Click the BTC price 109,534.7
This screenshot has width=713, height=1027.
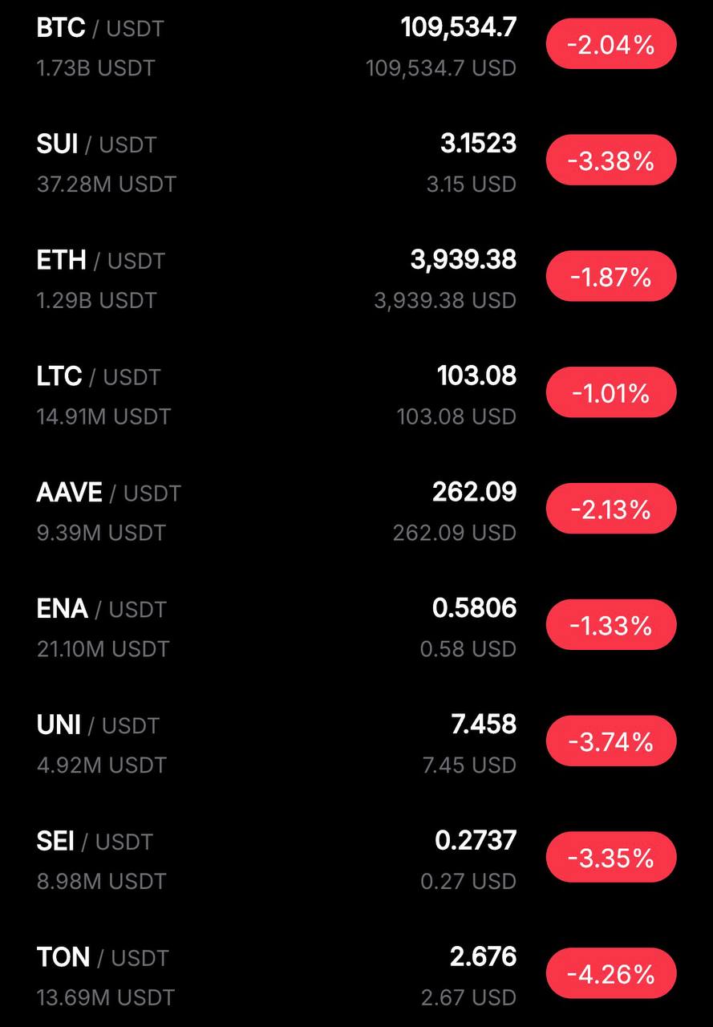pyautogui.click(x=459, y=27)
